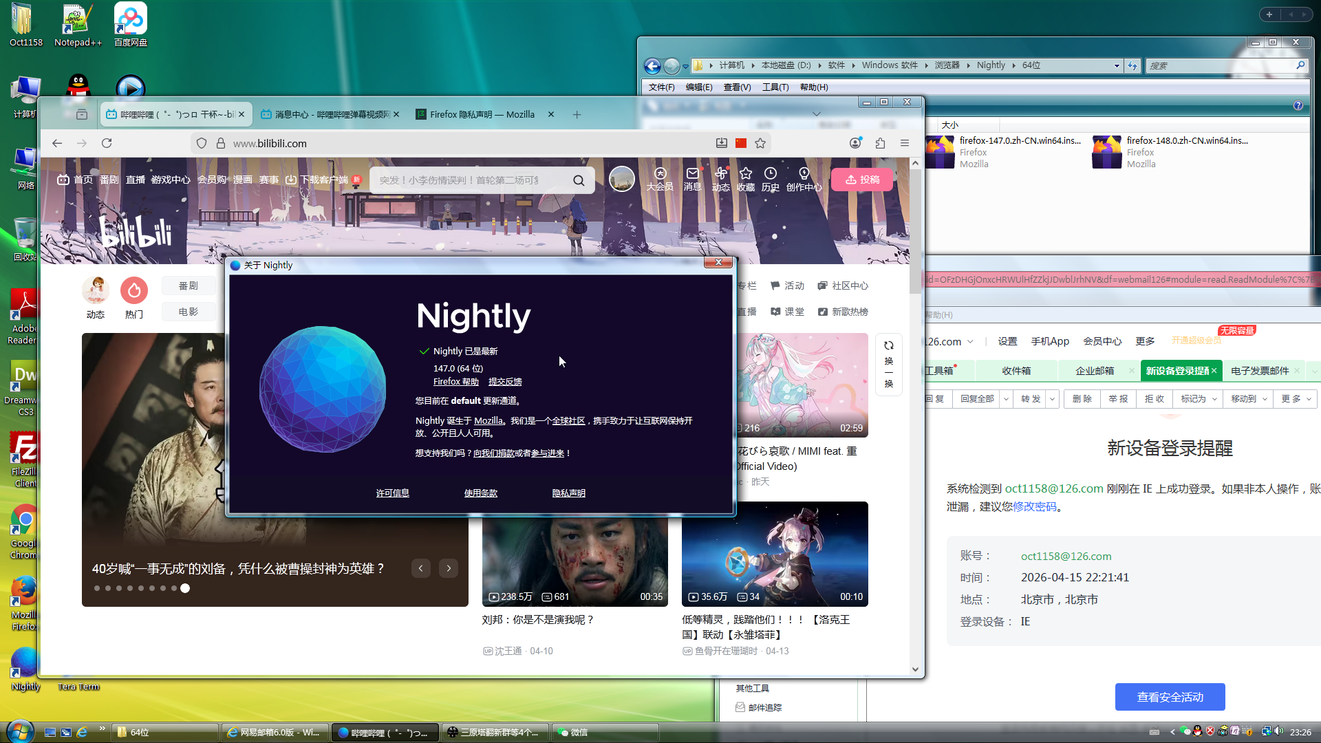Click the Firefox reload page icon
Screen dimensions: 1321x743
pos(107,143)
